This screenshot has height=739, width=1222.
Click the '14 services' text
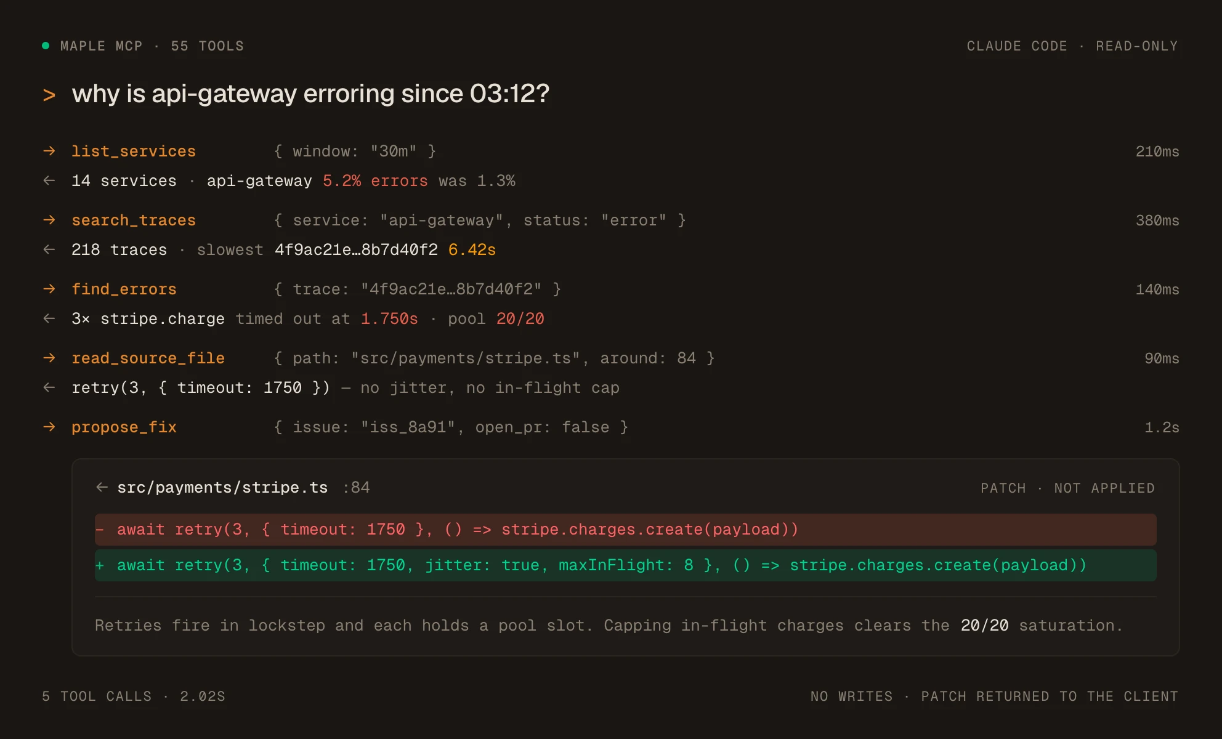coord(124,181)
